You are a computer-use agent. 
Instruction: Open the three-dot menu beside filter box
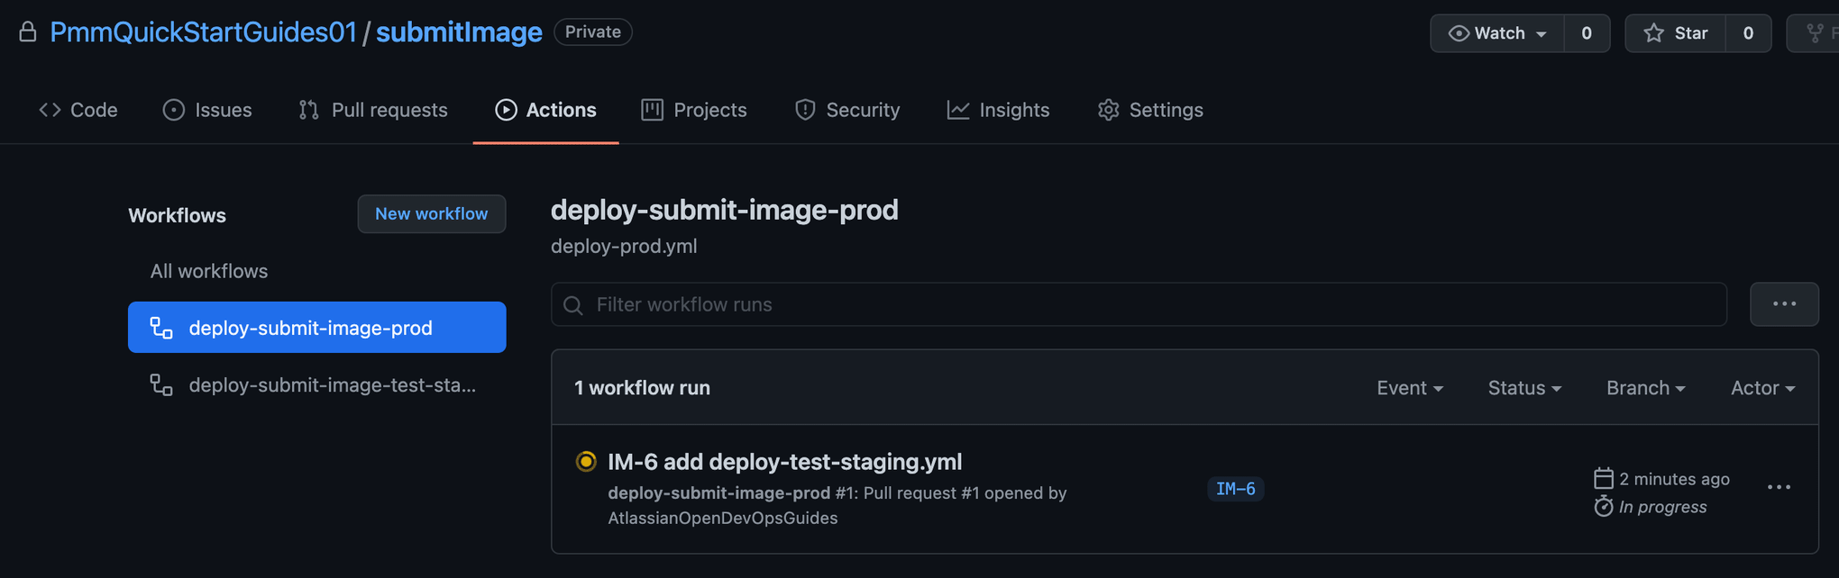pos(1784,304)
